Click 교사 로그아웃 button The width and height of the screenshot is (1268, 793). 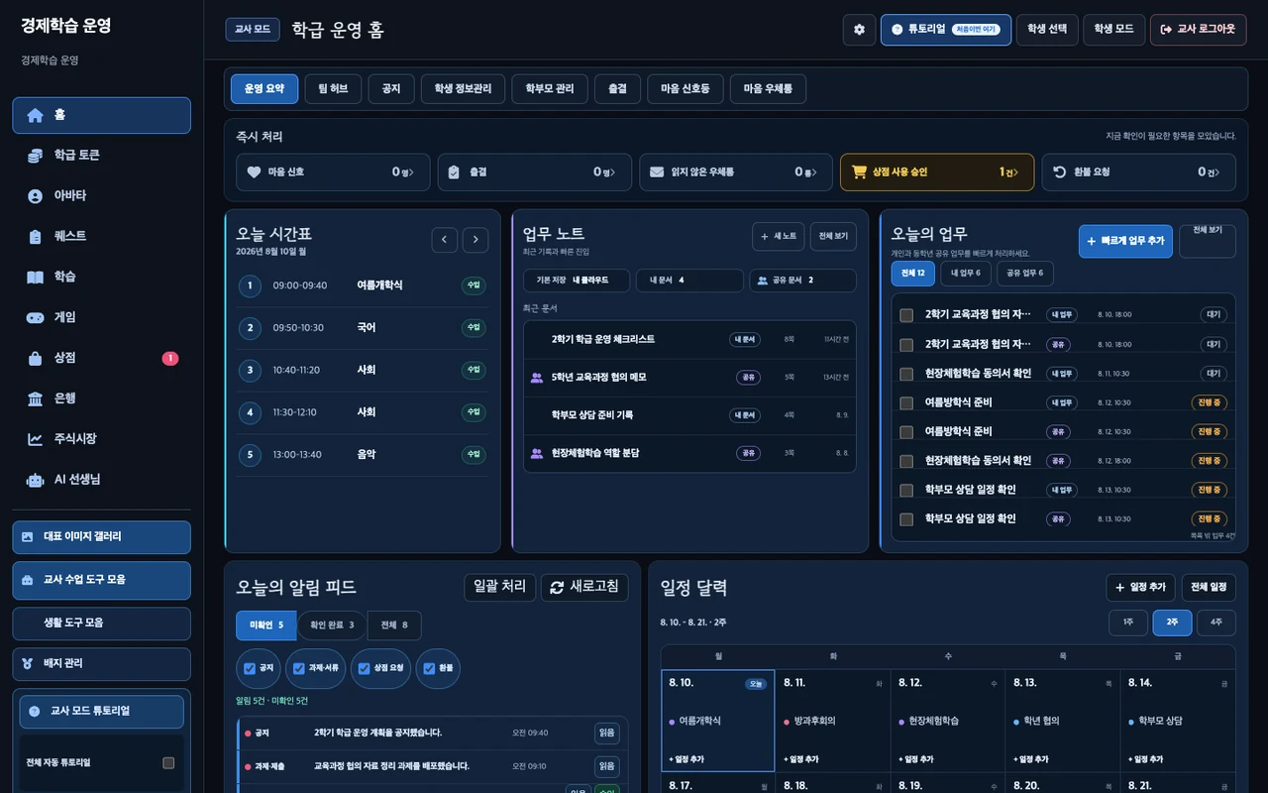click(x=1198, y=30)
